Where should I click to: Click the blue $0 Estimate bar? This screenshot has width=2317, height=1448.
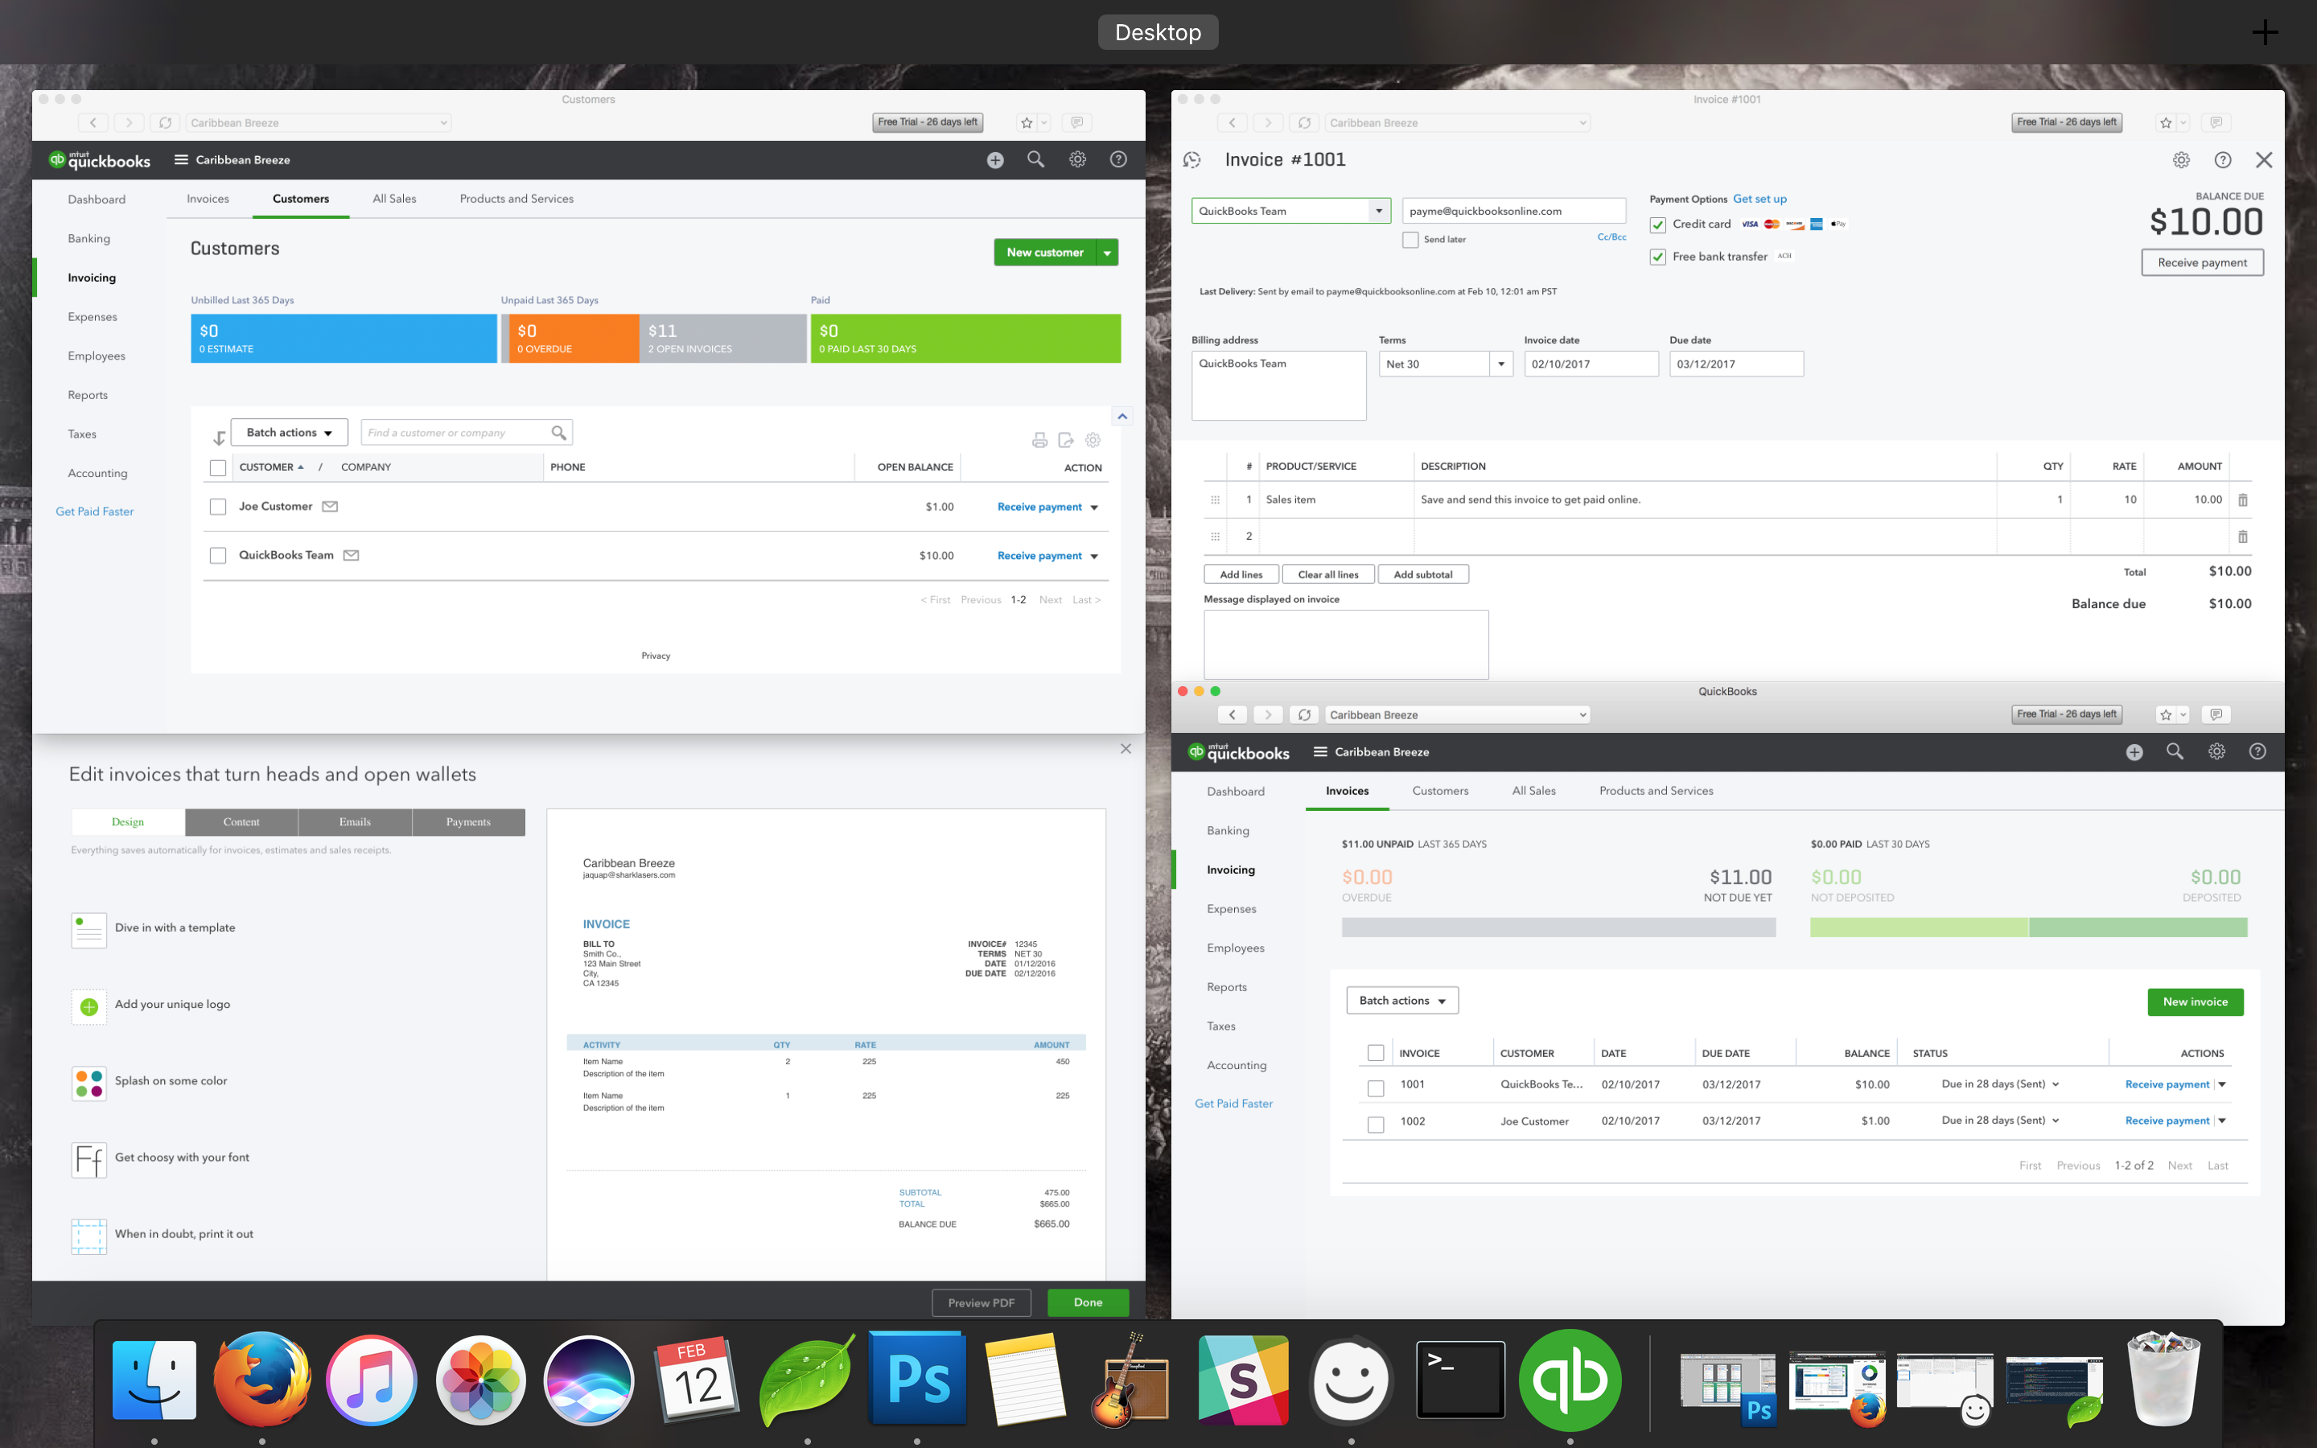tap(344, 339)
